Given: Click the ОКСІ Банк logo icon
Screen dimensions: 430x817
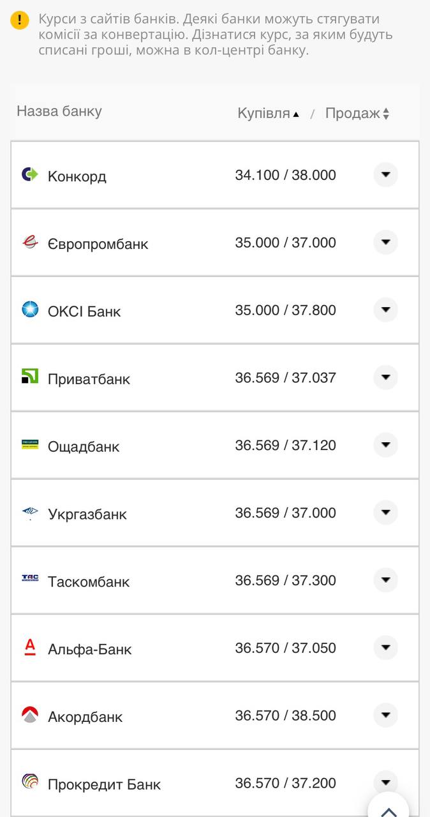Looking at the screenshot, I should tap(30, 310).
